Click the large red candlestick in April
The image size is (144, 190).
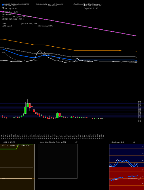coord(60,115)
